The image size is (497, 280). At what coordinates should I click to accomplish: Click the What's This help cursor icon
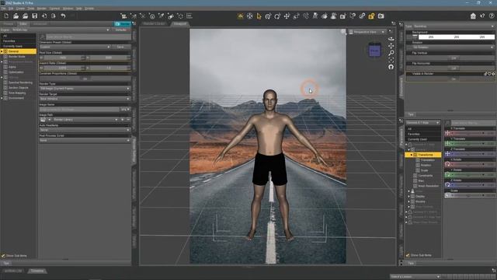[482, 16]
